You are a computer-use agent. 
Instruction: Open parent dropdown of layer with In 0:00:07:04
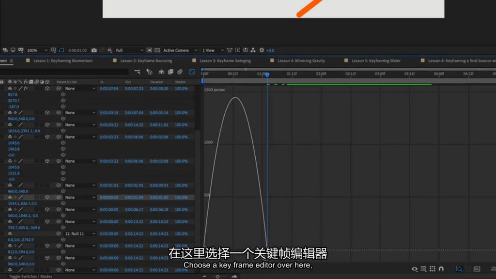click(x=80, y=89)
